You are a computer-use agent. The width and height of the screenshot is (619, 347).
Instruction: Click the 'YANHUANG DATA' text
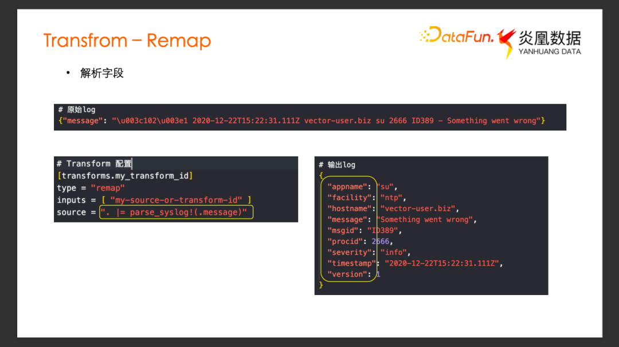(550, 51)
